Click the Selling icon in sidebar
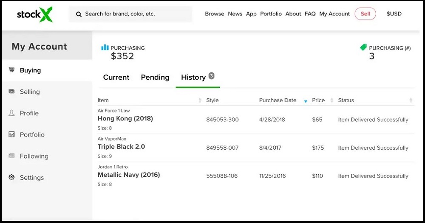This screenshot has height=223, width=425. click(x=11, y=92)
